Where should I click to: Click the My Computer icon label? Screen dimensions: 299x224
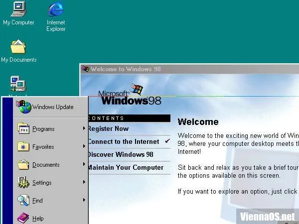(x=18, y=22)
